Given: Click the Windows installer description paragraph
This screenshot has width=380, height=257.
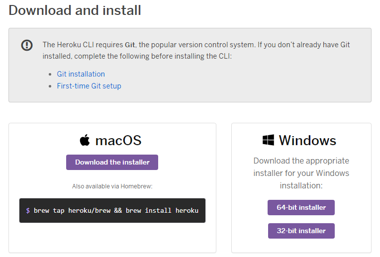Looking at the screenshot, I should (x=301, y=173).
